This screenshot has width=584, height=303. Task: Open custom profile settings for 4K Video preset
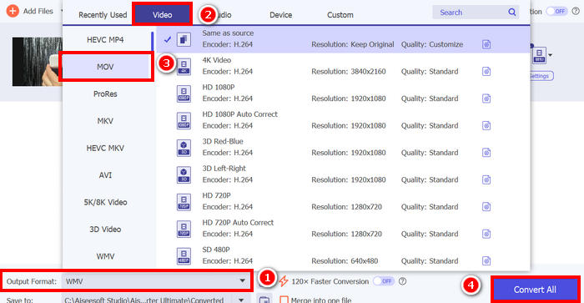pos(486,71)
